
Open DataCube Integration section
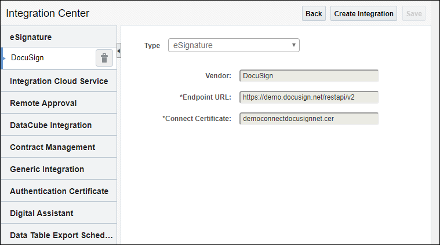59,125
